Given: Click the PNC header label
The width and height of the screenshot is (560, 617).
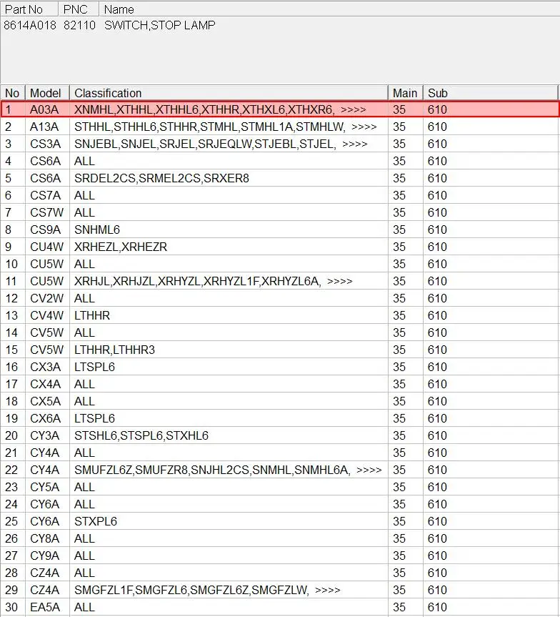Looking at the screenshot, I should coord(75,9).
